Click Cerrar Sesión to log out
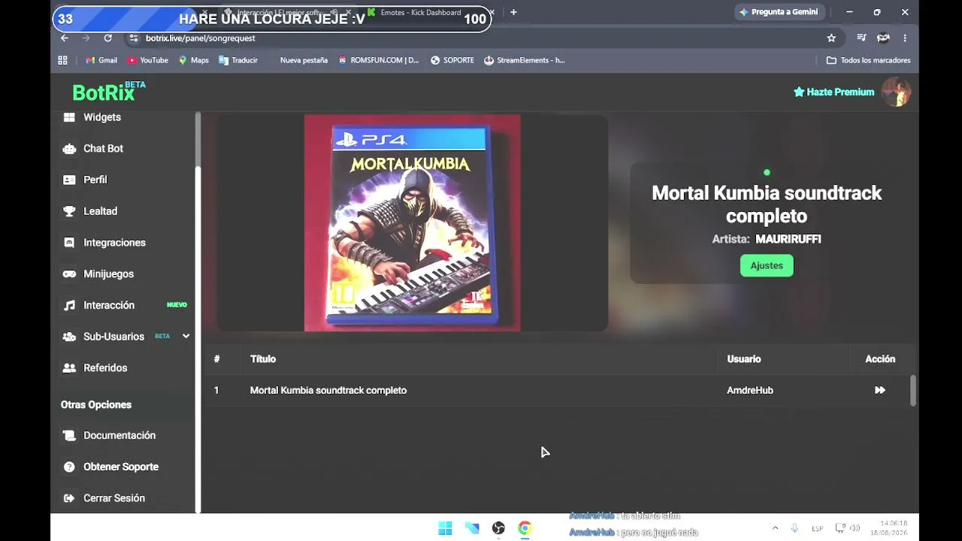This screenshot has height=541, width=962. (x=114, y=498)
